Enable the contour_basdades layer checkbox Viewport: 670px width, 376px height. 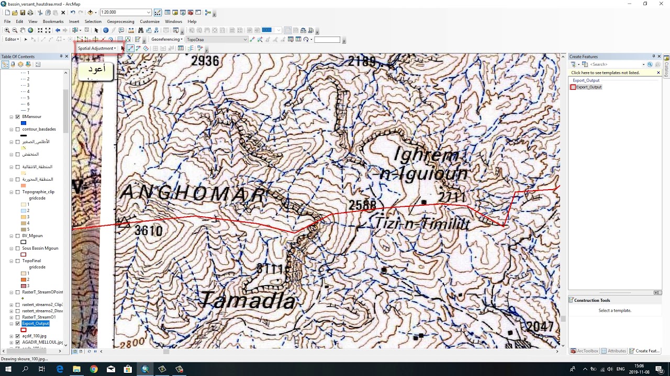(x=18, y=130)
